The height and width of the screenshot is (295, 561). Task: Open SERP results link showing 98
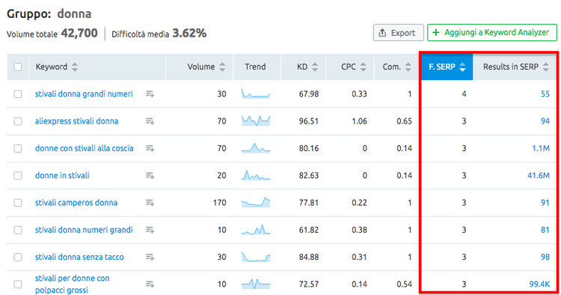coord(545,258)
